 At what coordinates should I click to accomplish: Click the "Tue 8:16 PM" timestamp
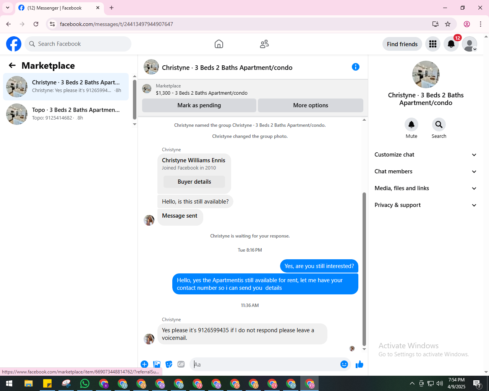pos(250,250)
